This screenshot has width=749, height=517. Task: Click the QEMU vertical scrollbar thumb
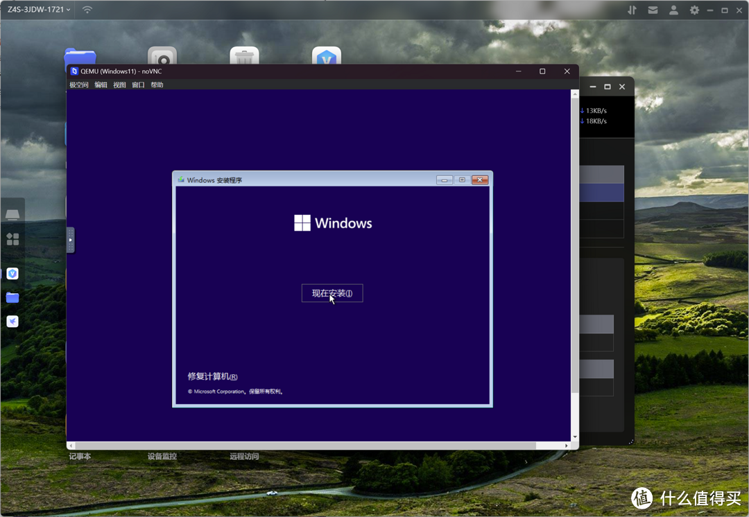coord(575,246)
